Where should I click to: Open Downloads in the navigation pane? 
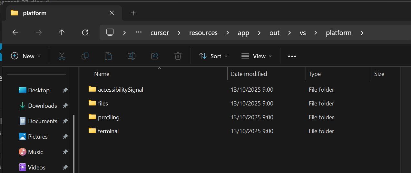click(x=42, y=106)
